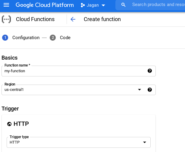Select the Configuration step 1
Viewport: 185px width, 152px height.
pos(21,38)
